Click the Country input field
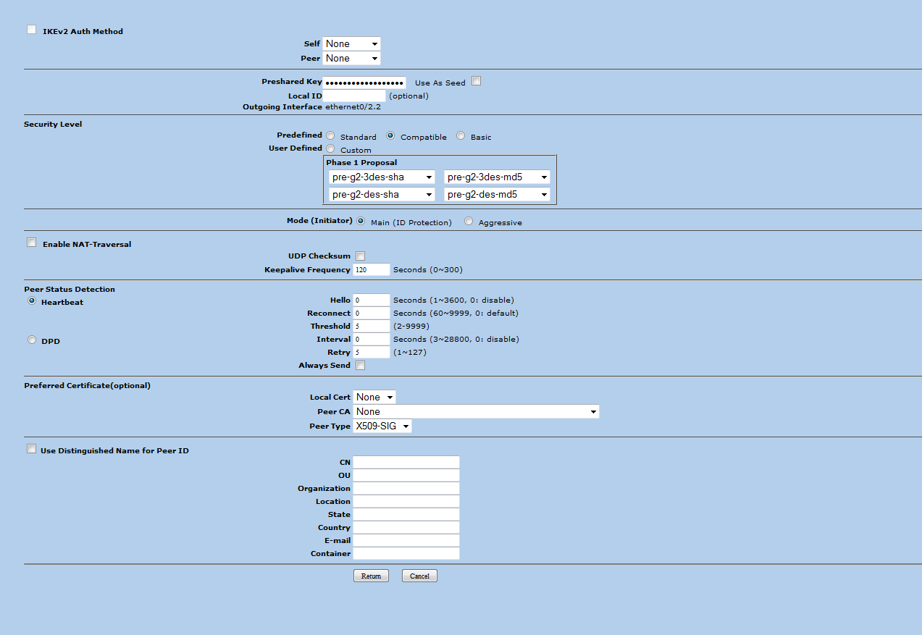Viewport: 922px width, 635px height. 406,527
